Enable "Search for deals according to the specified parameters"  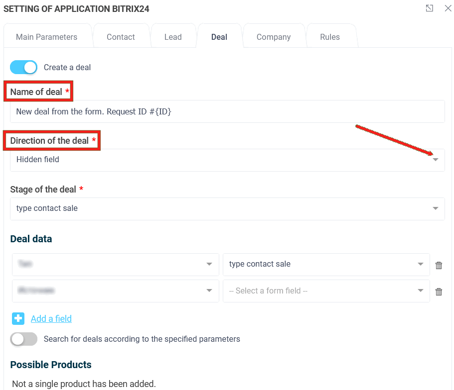[x=23, y=339]
